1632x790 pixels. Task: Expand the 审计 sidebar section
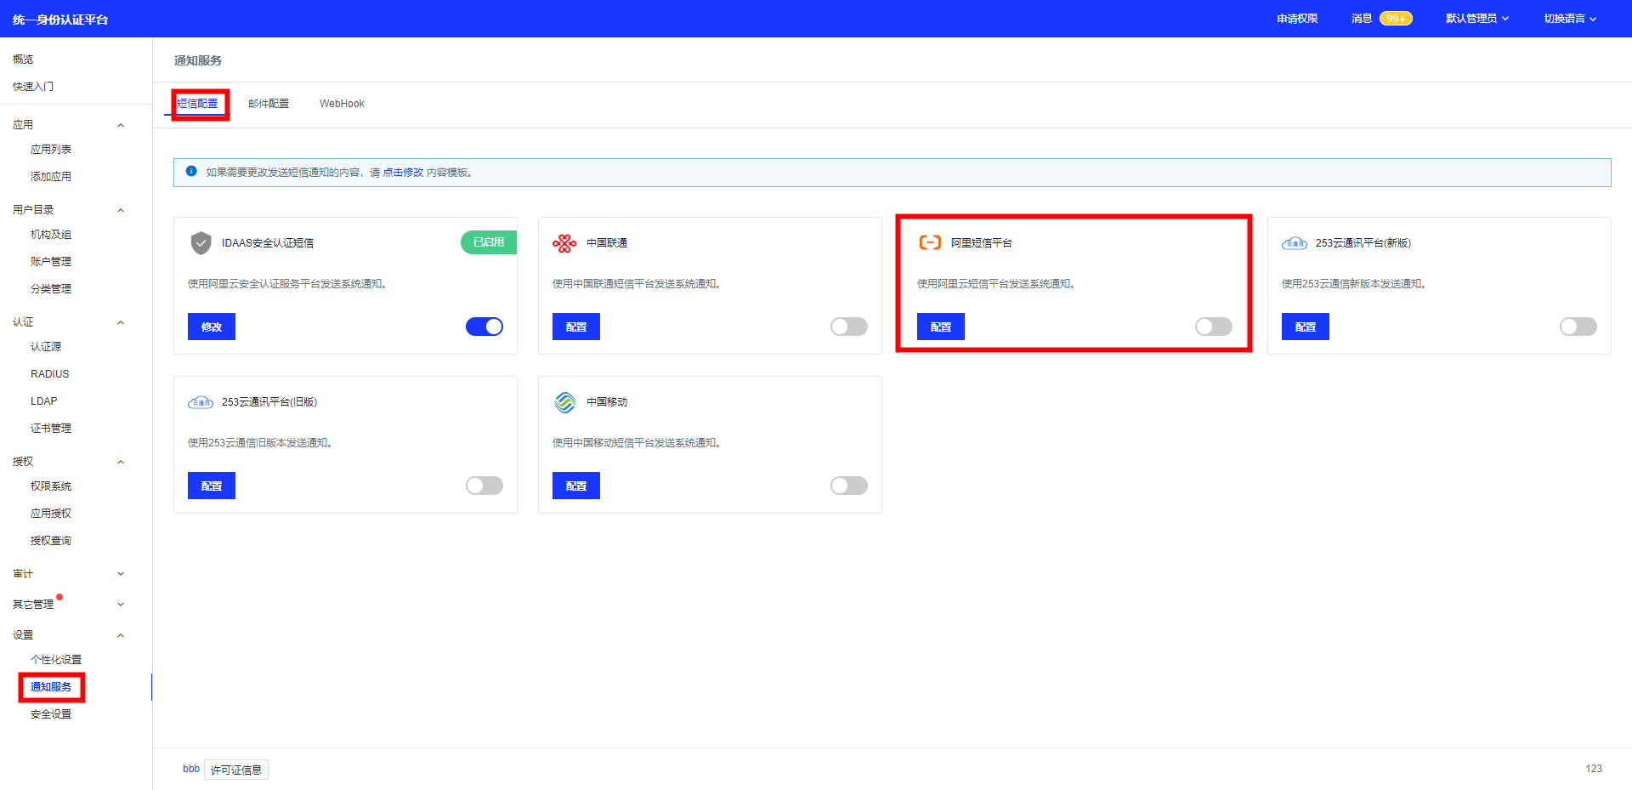pyautogui.click(x=121, y=574)
